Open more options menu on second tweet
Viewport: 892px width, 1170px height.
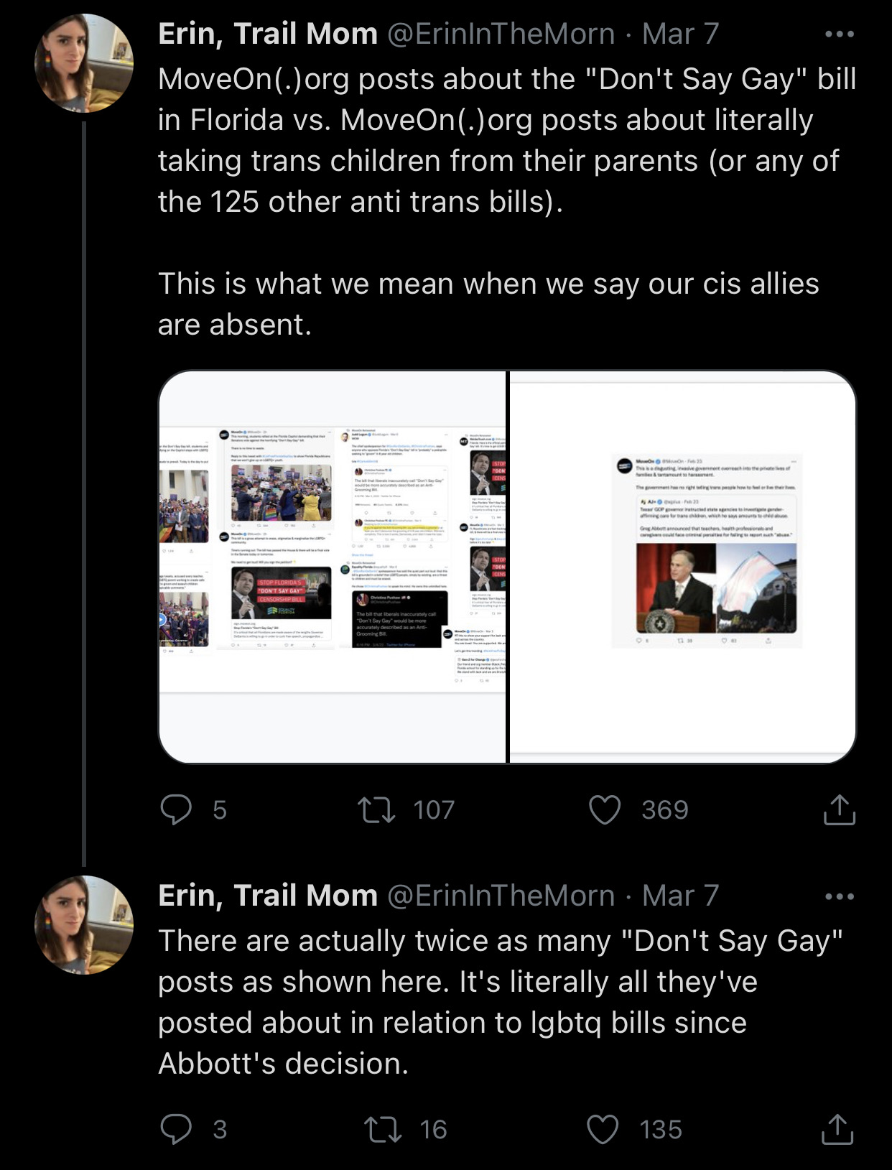click(x=839, y=896)
